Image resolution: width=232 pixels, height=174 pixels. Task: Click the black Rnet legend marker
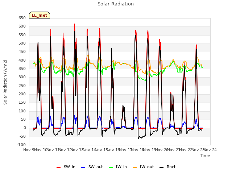point(162,167)
